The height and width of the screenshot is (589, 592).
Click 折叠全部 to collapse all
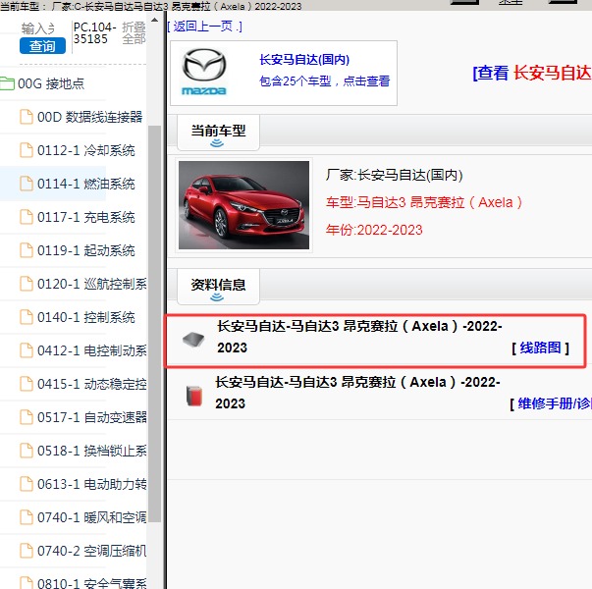[134, 32]
